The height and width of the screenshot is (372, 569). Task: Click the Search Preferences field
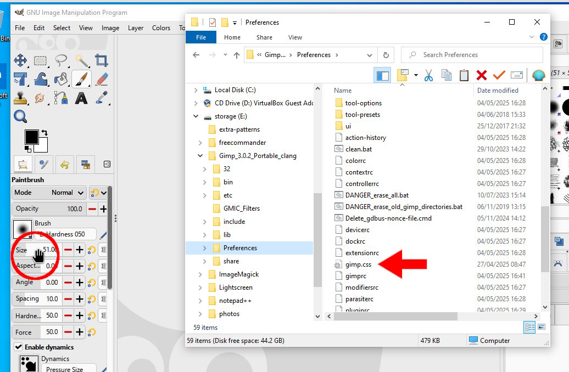tap(472, 55)
